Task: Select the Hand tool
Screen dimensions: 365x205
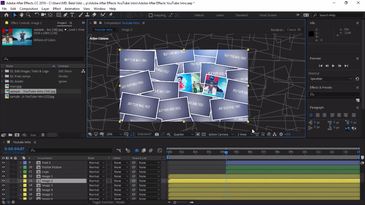Action: (22, 15)
